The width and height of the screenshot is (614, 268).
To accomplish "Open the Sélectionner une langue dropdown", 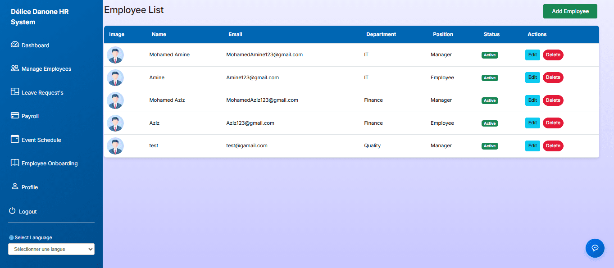I will (51, 249).
